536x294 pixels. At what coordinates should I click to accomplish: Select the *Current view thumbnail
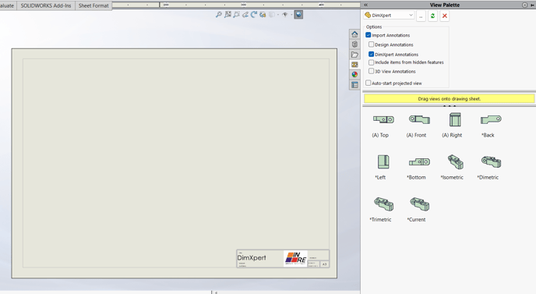point(420,204)
